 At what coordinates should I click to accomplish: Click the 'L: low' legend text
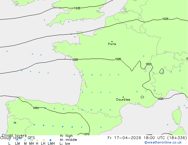coord(65,144)
